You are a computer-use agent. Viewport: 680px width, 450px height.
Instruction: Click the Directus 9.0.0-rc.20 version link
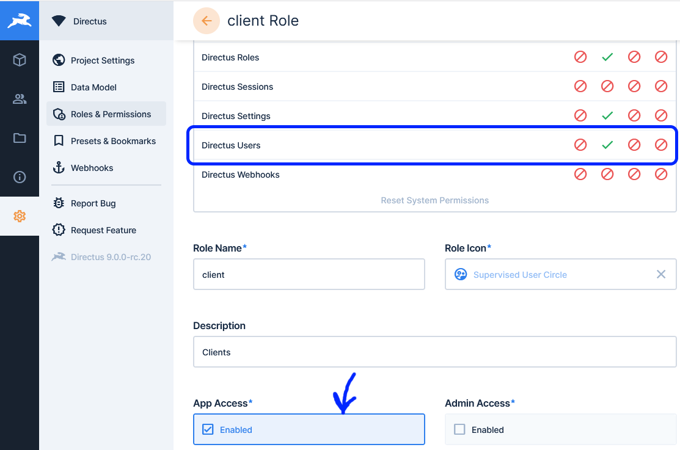[x=106, y=257]
